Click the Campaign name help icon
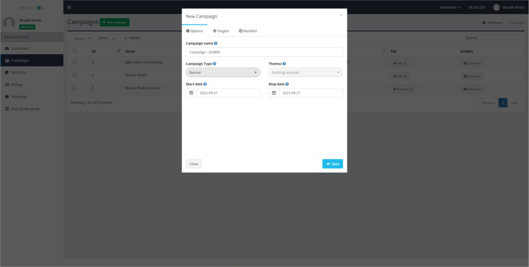This screenshot has width=529, height=267. 216,43
